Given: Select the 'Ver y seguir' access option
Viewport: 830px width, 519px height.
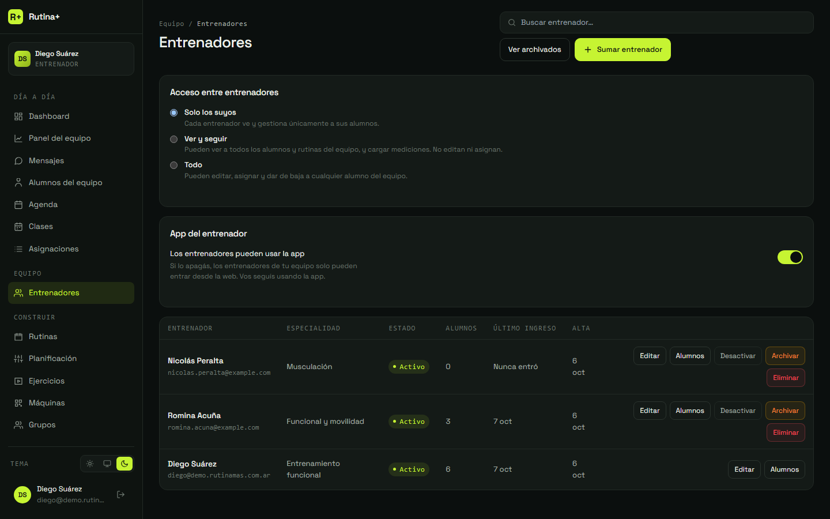Looking at the screenshot, I should pyautogui.click(x=173, y=139).
